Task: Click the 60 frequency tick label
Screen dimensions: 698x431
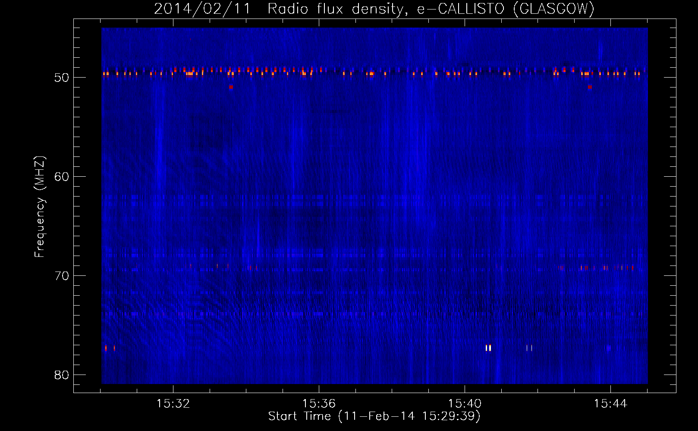Action: click(62, 177)
